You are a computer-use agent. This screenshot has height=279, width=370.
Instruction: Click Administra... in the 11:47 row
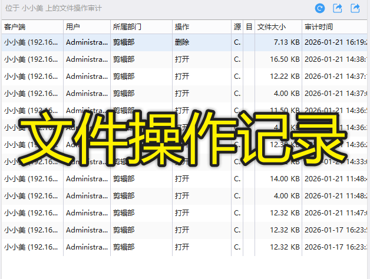click(x=87, y=213)
